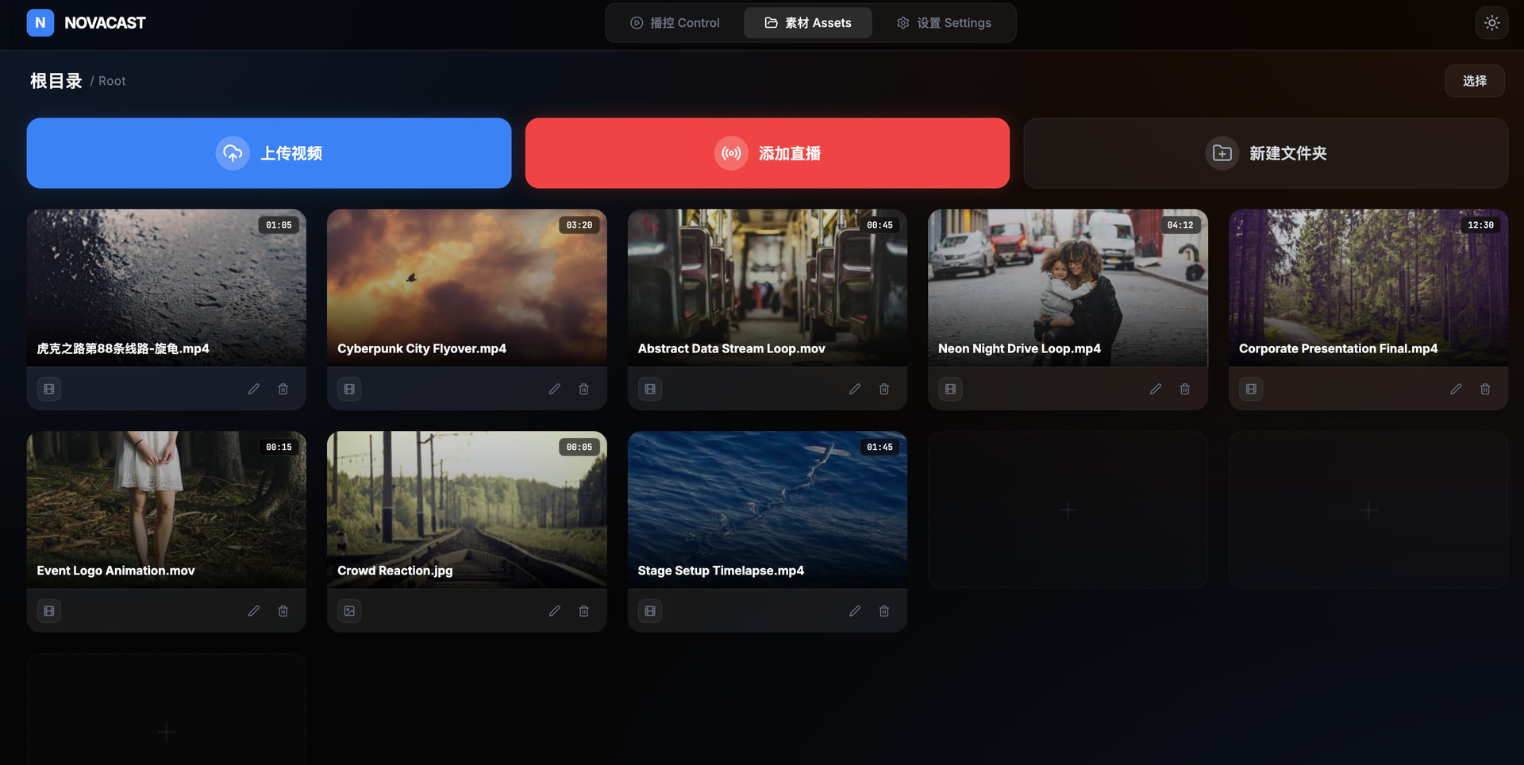This screenshot has width=1524, height=765.
Task: Open the 设置 Settings tab
Action: (x=944, y=23)
